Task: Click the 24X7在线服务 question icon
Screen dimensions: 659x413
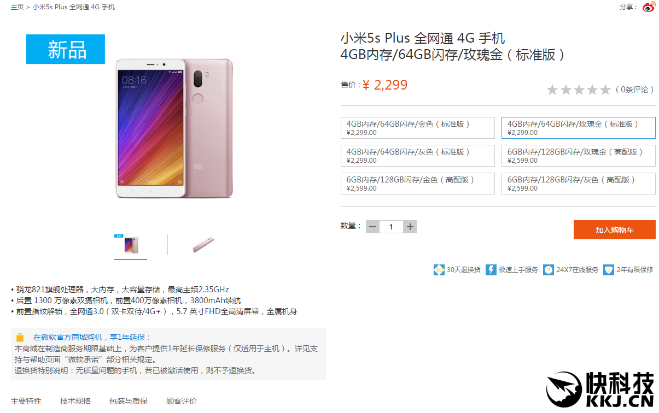Action: (x=549, y=270)
